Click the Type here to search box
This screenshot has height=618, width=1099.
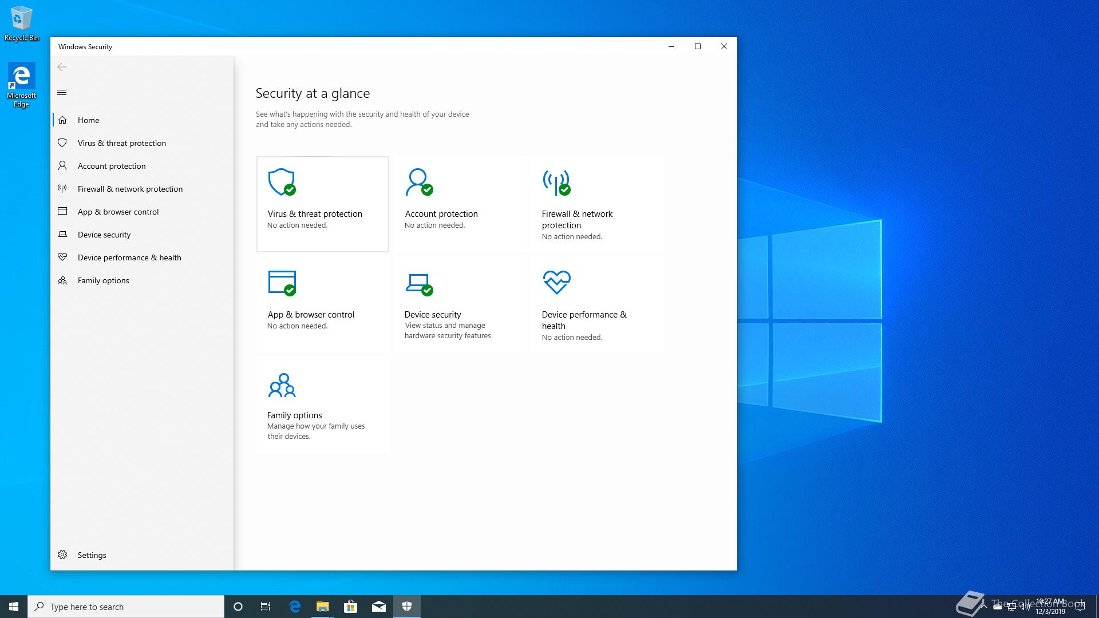point(126,607)
